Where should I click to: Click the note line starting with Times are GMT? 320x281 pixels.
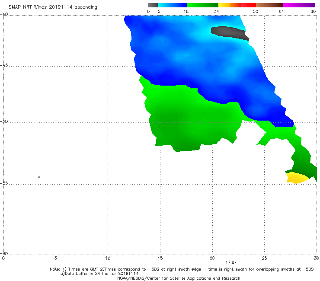click(x=182, y=269)
